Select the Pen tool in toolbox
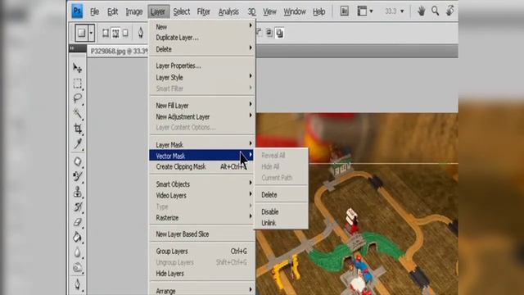This screenshot has width=524, height=295. 78,284
